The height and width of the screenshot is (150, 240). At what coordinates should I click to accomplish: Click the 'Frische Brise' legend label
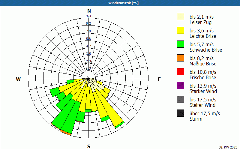click(x=203, y=77)
